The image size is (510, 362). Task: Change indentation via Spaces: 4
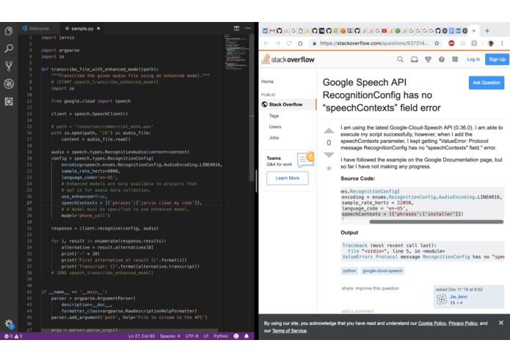tap(170, 336)
